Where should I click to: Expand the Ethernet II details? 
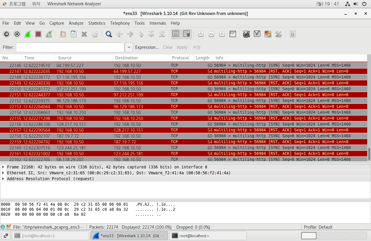(3, 173)
